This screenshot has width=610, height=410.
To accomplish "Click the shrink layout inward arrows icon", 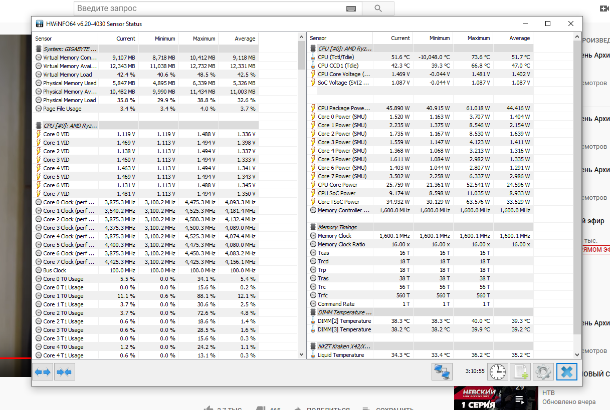I will click(x=64, y=372).
